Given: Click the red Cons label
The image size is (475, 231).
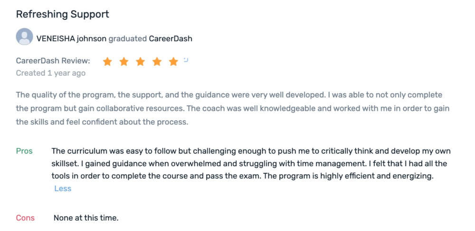Looking at the screenshot, I should 25,218.
